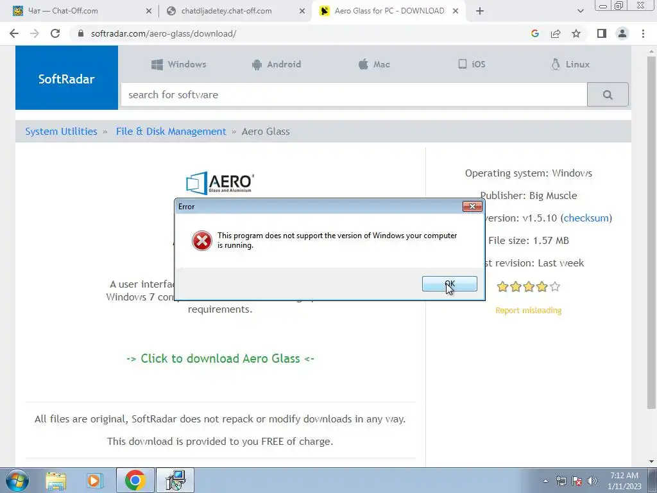Image resolution: width=657 pixels, height=493 pixels.
Task: Close the Чат — Chat-Off.com tab
Action: [148, 12]
